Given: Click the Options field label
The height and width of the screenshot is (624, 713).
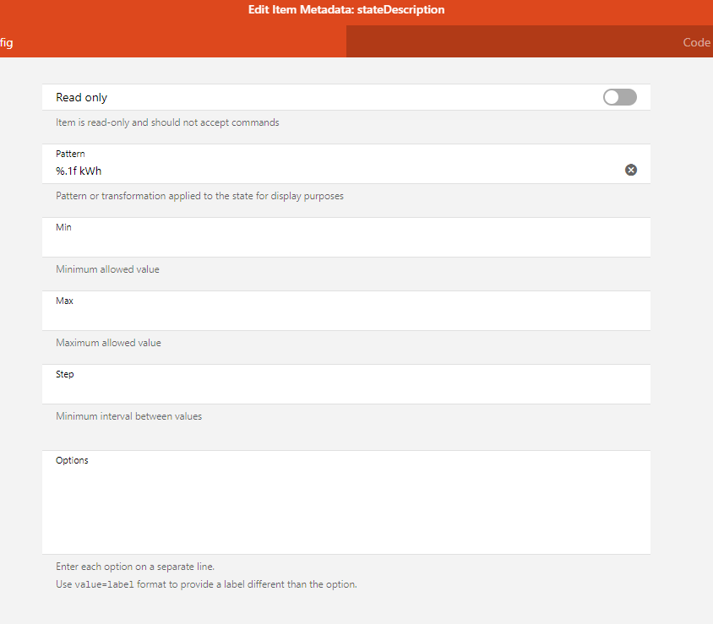Looking at the screenshot, I should tap(72, 460).
